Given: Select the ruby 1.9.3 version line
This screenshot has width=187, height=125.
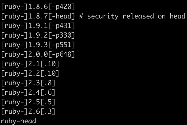Looking at the screenshot, I should point(38,45).
